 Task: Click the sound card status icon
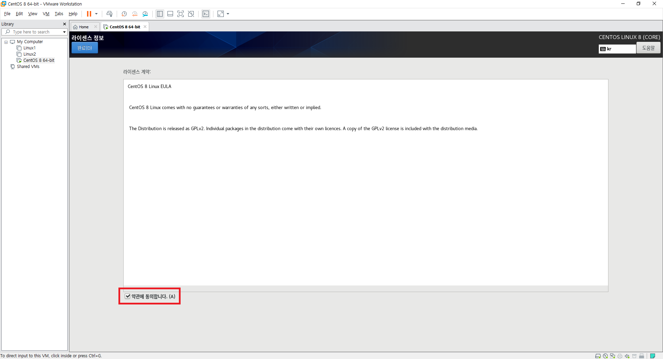click(x=627, y=356)
